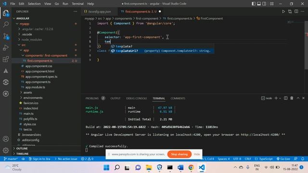Open terminal launch profile dropdown arrow
This screenshot has height=173, width=308.
(280, 98)
